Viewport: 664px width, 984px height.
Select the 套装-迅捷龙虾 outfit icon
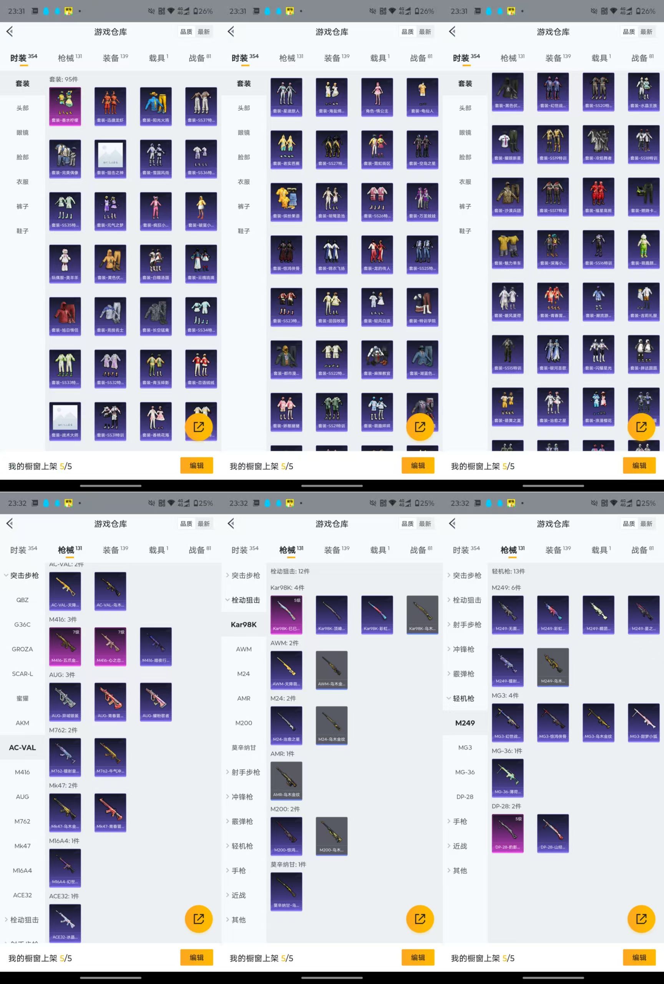(110, 106)
